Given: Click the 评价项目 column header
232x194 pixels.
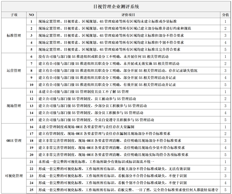Looking at the screenshot, I should click(128, 15).
